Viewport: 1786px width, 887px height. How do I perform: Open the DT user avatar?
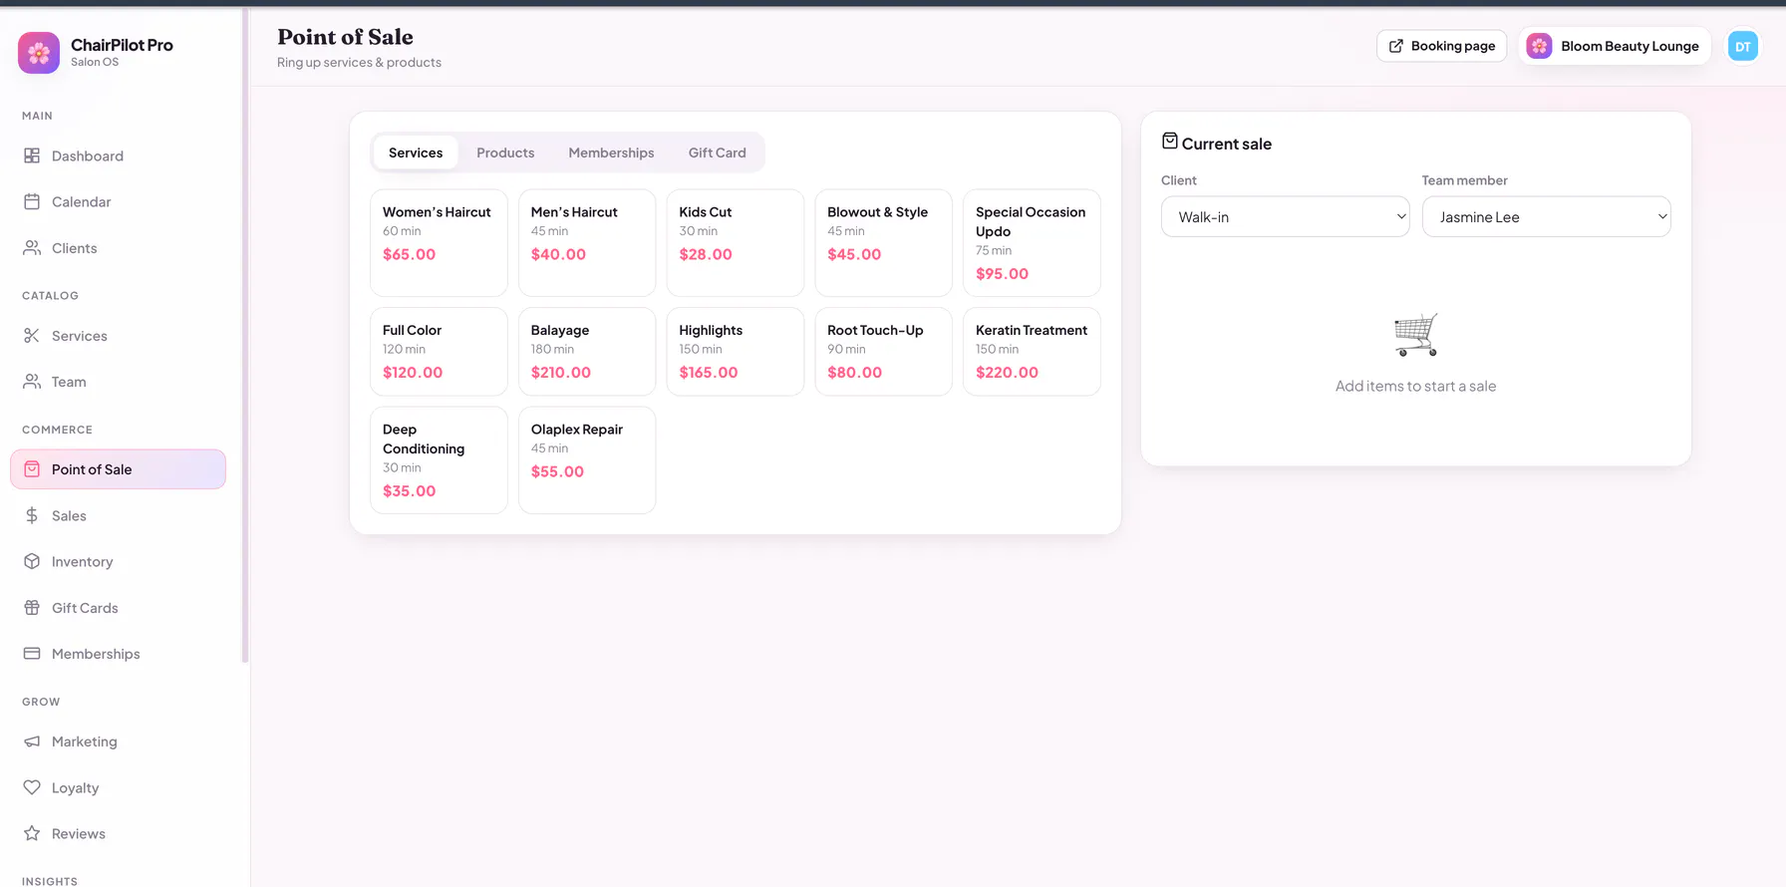point(1742,46)
